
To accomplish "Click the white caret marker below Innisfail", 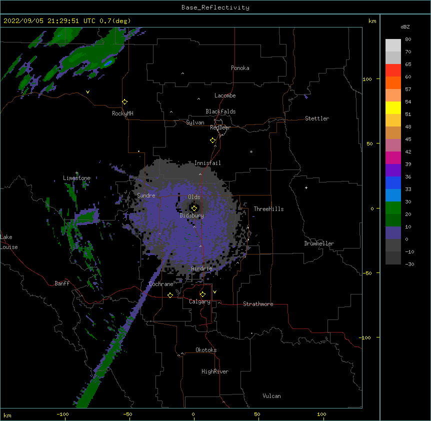I will (200, 174).
